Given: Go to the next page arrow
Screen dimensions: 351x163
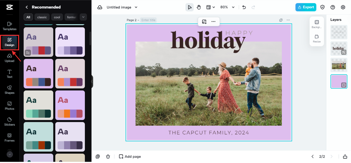Looking at the screenshot, I should coord(332,157).
